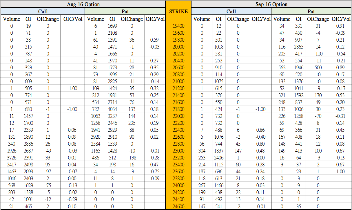Select Aug Call volume cell showing 3726
Image resolution: width=352 pixels, height=210 pixels.
click(12, 158)
